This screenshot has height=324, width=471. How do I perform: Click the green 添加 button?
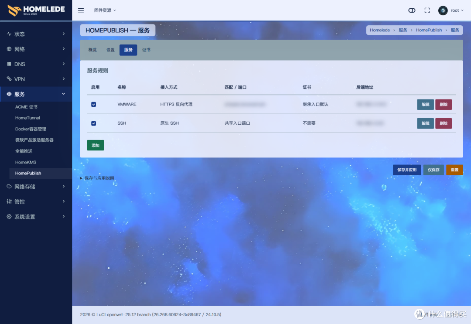[x=96, y=145]
